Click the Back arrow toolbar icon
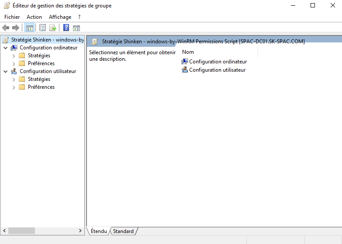 tap(6, 28)
